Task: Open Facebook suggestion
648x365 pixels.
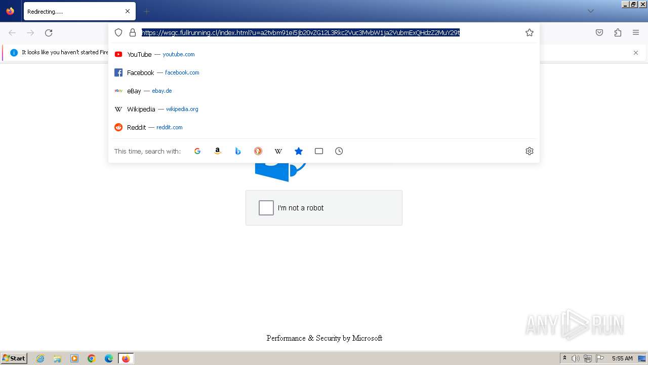Action: 324,72
